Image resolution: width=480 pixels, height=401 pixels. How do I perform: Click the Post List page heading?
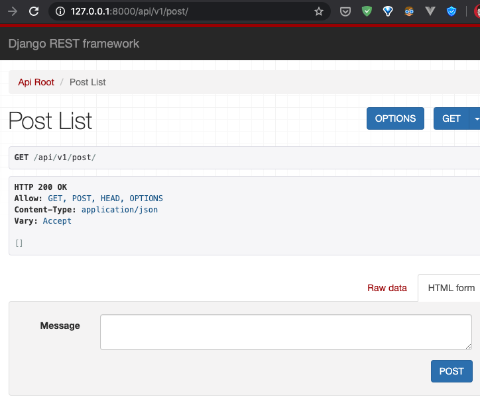(x=50, y=120)
